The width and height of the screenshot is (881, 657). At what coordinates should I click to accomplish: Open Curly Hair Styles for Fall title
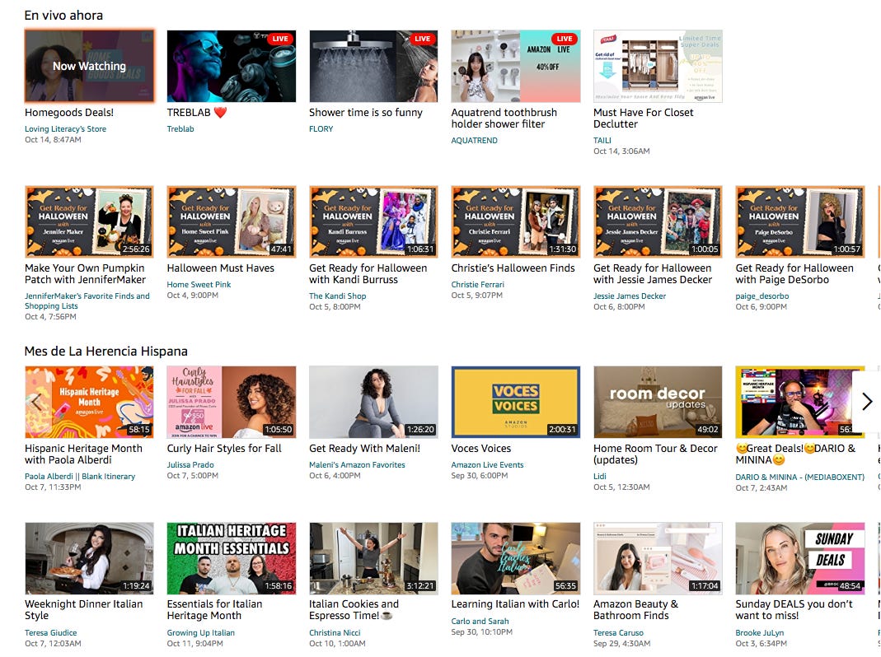point(224,448)
